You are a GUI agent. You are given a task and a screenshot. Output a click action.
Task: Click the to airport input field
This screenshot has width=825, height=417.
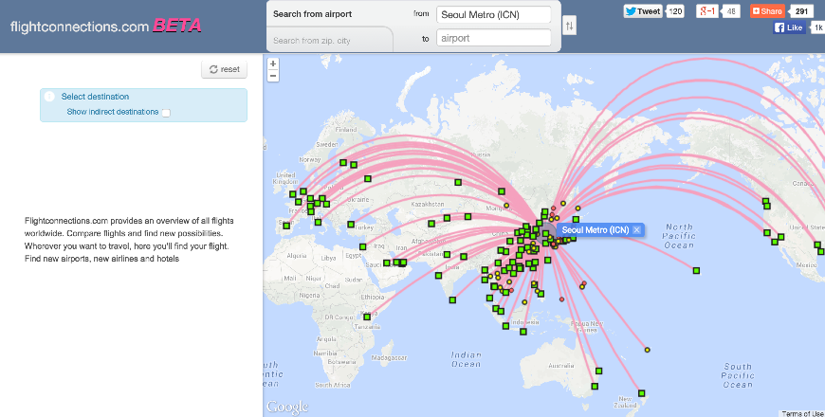coord(493,38)
